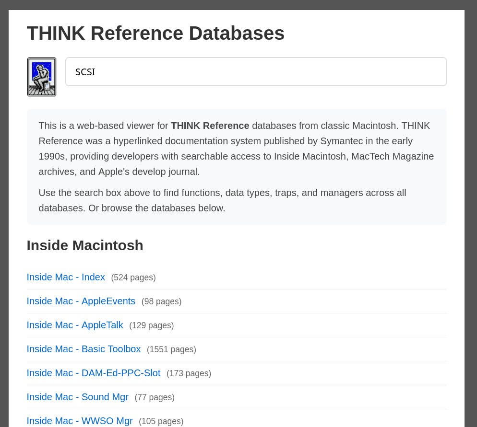View the Inside Mac - Sound Mgr database

tap(78, 397)
